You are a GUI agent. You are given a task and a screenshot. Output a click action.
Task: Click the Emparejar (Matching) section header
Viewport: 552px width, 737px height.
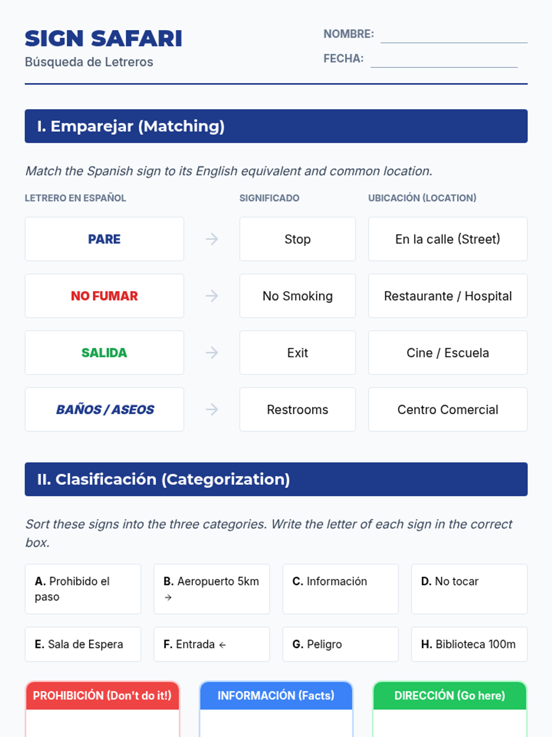[276, 126]
